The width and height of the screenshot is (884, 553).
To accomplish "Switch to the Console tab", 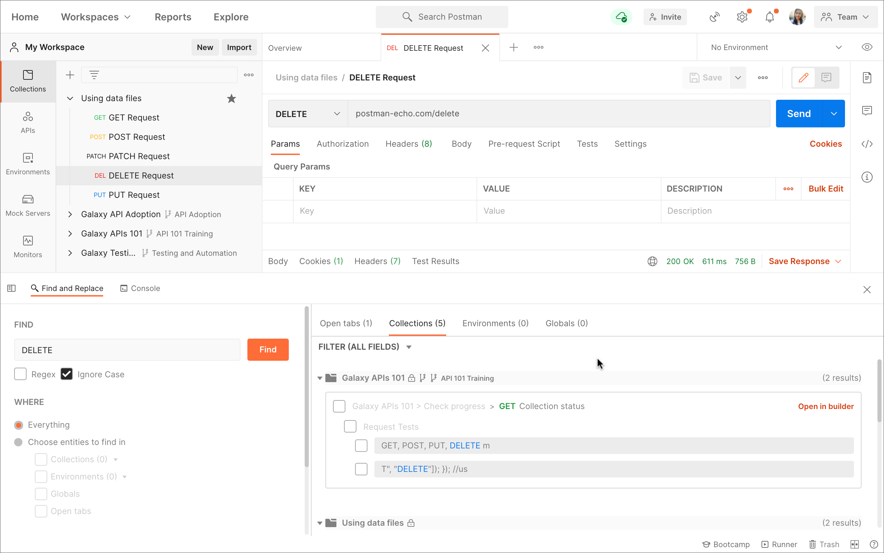I will point(140,288).
